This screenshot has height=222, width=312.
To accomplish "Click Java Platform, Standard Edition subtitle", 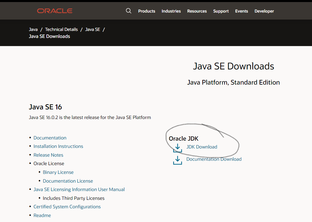I will 233,82.
